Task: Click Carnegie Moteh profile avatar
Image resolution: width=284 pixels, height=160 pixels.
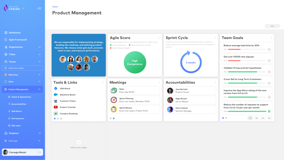Action: tap(5, 152)
